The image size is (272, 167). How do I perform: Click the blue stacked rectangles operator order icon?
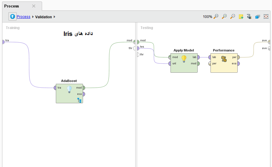257,17
